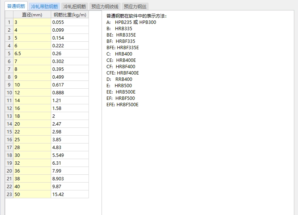298x215 pixels.
Task: Select the weight cell 0.499
Action: pyautogui.click(x=70, y=77)
